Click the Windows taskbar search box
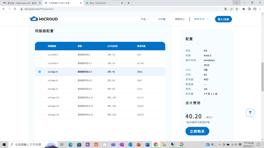This screenshot has width=264, height=148. (x=28, y=145)
